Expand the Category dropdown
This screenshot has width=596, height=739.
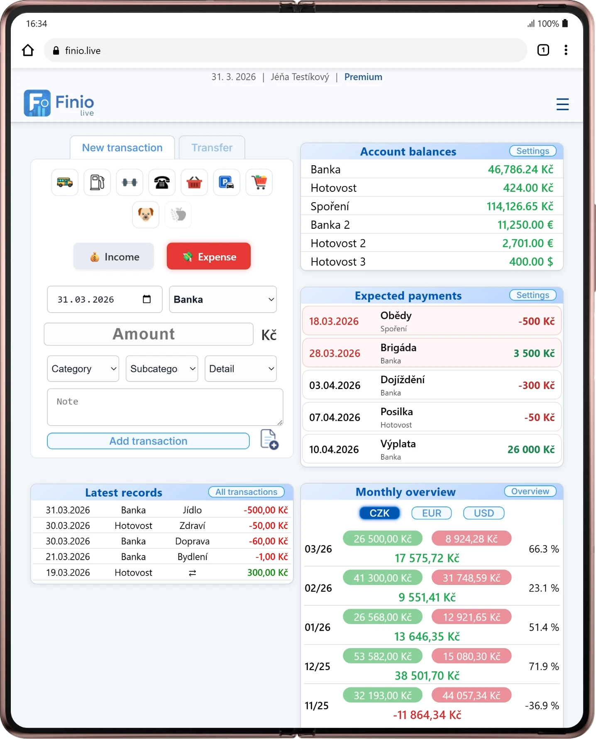tap(83, 369)
